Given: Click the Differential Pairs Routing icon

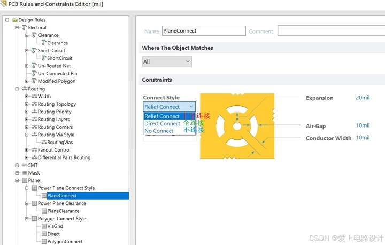Looking at the screenshot, I should tap(34, 157).
